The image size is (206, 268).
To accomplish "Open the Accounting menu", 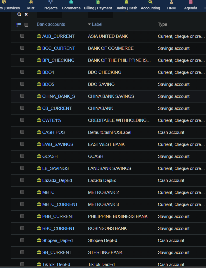I will (x=150, y=8).
